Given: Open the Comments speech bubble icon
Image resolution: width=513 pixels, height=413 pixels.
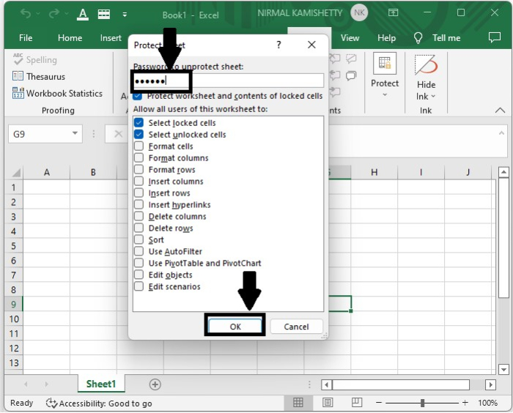Looking at the screenshot, I should click(x=495, y=37).
